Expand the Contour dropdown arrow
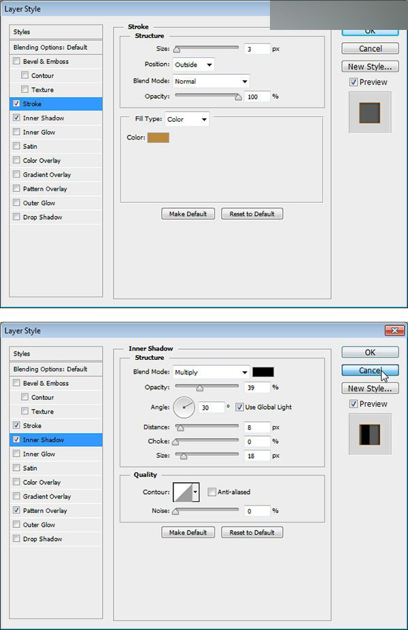The width and height of the screenshot is (408, 630). click(196, 492)
